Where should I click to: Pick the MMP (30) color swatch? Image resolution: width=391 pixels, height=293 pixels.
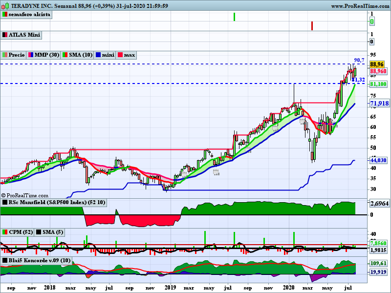pyautogui.click(x=31, y=55)
